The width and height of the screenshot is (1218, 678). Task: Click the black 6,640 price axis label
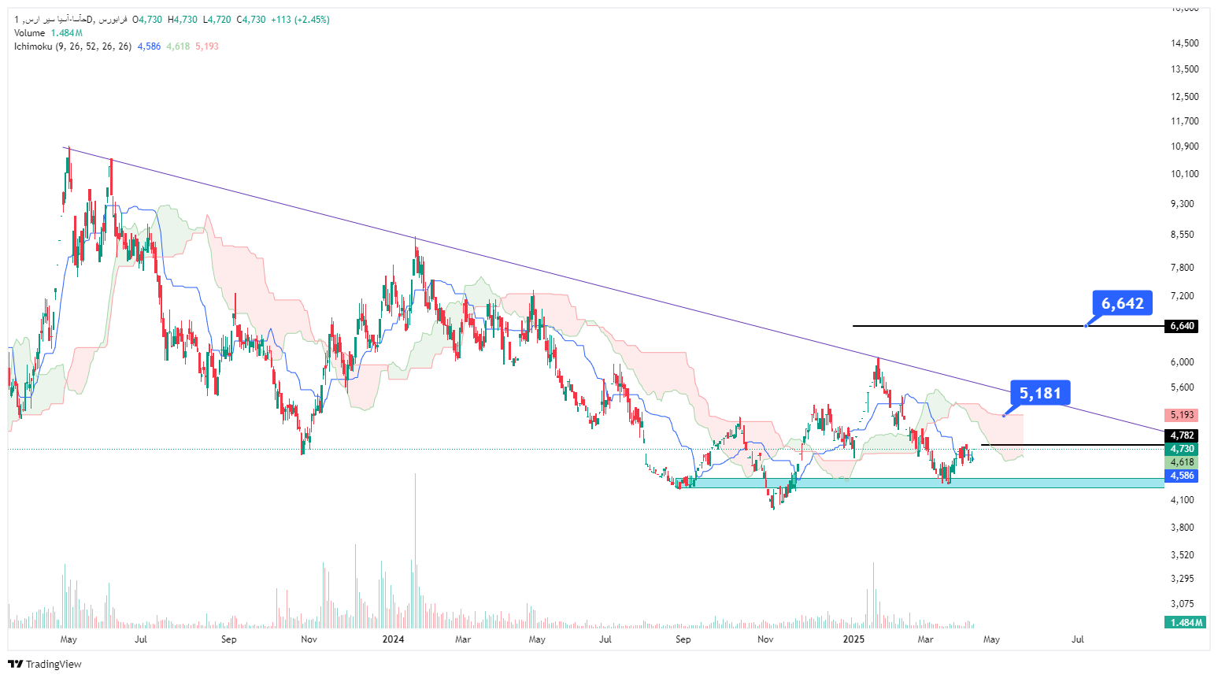tap(1182, 326)
